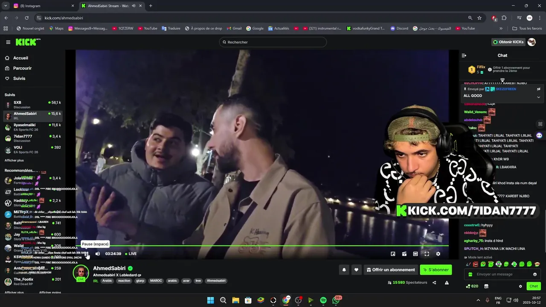
Task: Open The_Footix recommended channel
Action: click(32, 281)
